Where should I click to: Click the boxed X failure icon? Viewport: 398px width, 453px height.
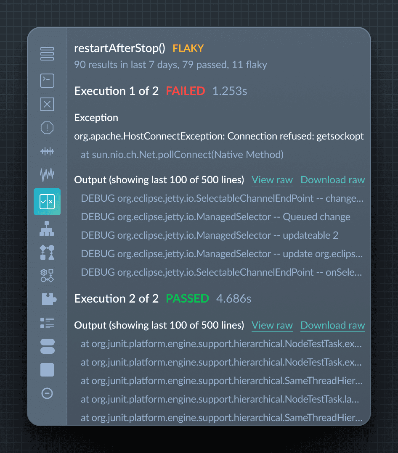47,104
